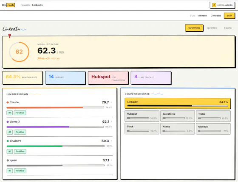Click the #1 badge under ChatGPT
Screen dimensions: 238x182
pos(9,152)
